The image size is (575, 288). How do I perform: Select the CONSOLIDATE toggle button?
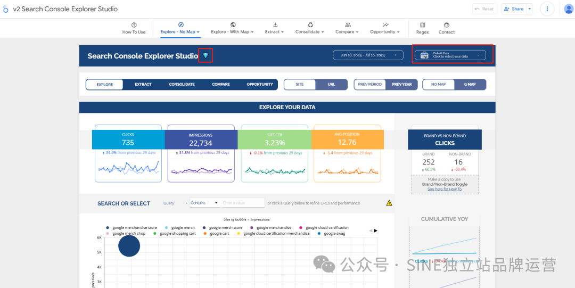[x=182, y=85]
